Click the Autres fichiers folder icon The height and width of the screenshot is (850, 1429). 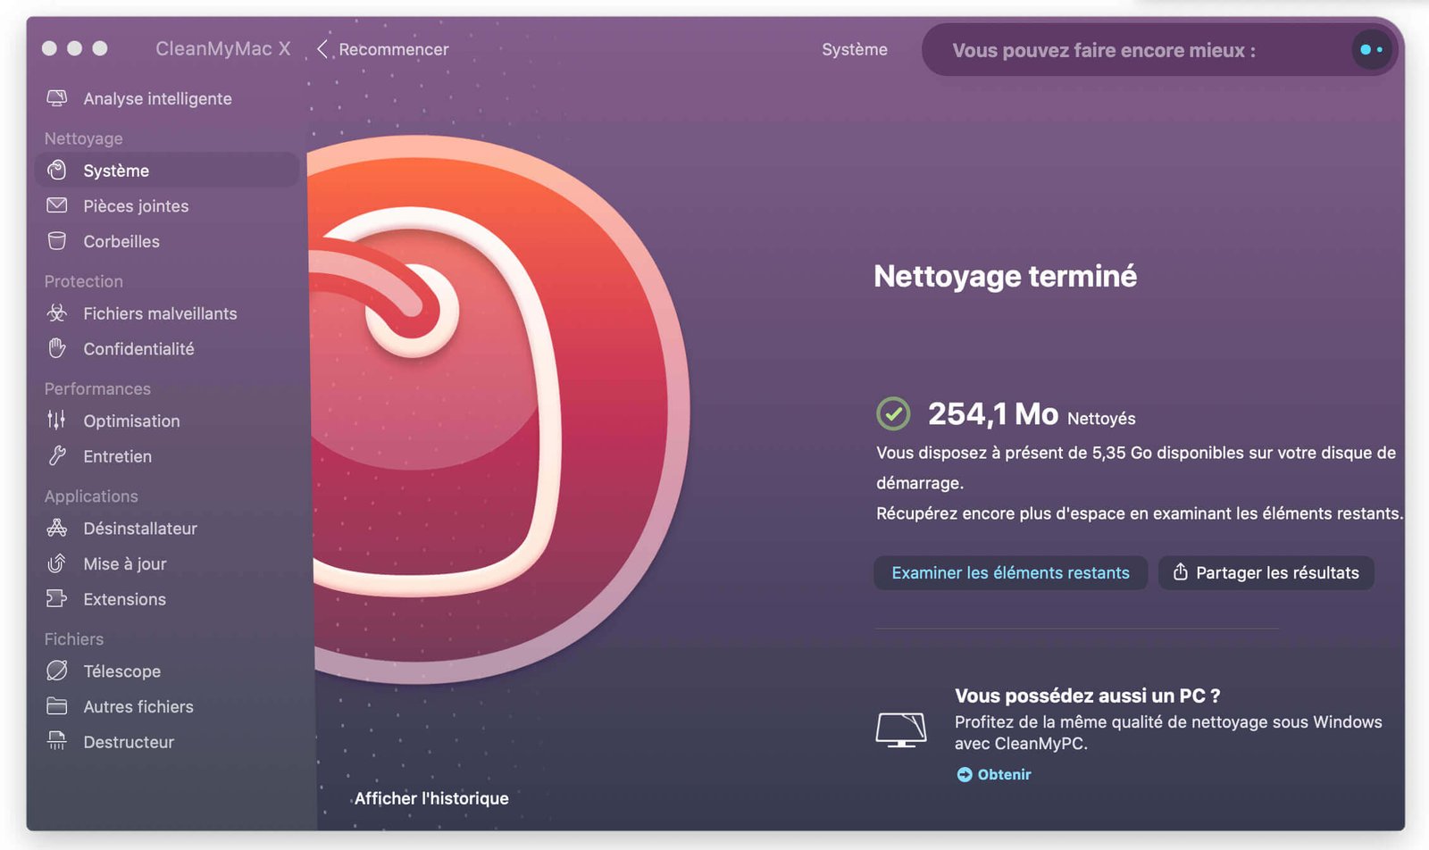click(x=56, y=706)
